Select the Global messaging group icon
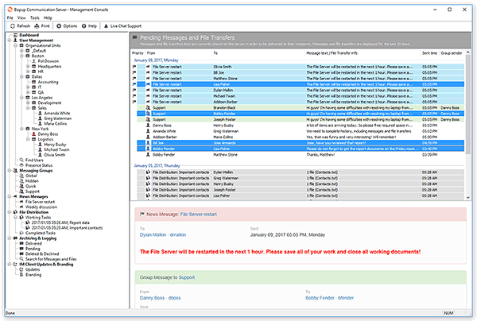 pyautogui.click(x=21, y=176)
